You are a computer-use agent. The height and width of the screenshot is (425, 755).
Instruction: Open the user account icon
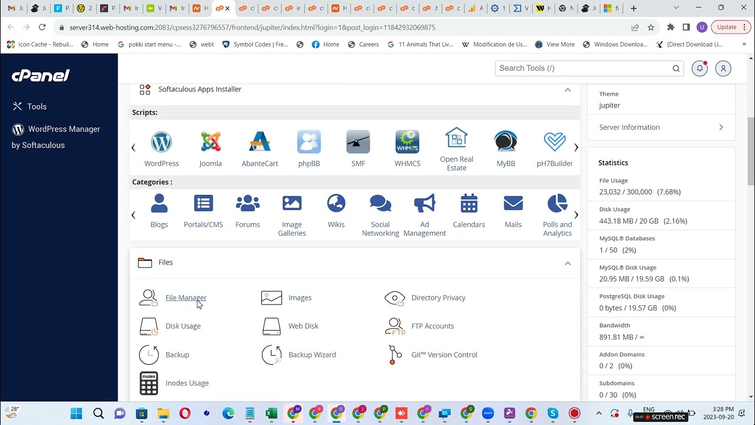[723, 68]
